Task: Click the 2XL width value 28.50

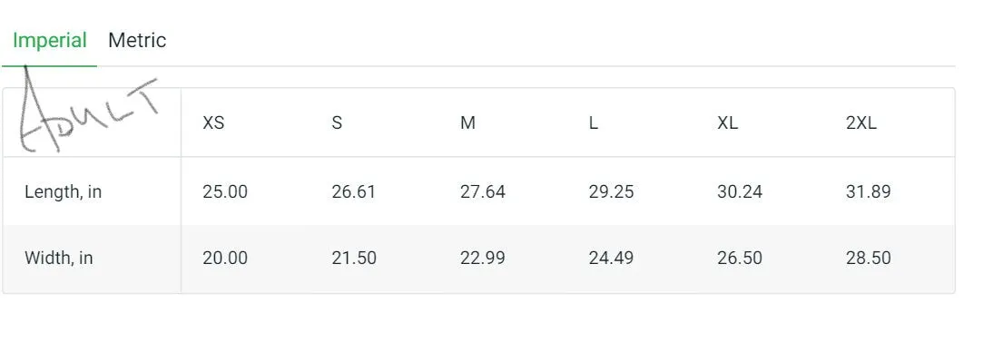Action: click(x=869, y=258)
